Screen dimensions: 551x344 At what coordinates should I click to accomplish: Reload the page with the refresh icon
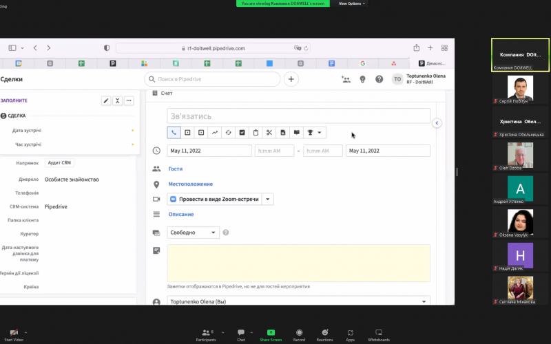[306, 48]
